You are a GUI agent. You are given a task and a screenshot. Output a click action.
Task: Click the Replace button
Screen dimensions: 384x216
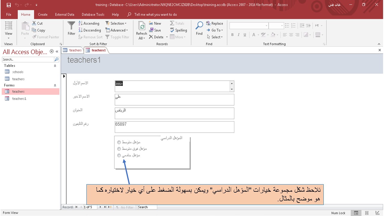point(215,23)
